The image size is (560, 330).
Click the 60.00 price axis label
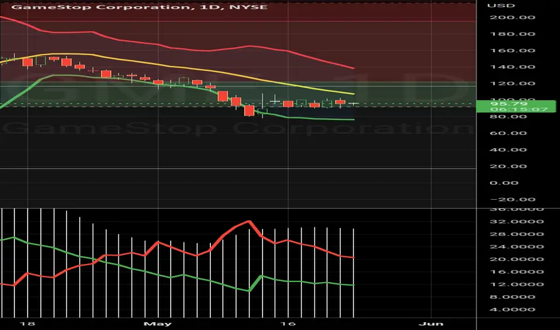click(508, 133)
